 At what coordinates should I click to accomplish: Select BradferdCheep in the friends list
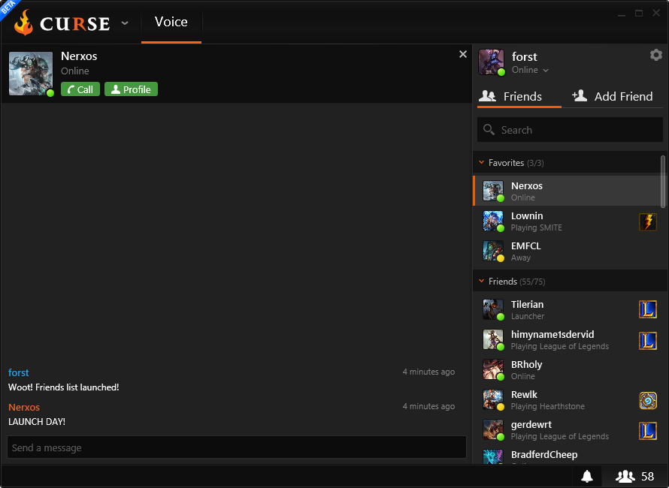[568, 455]
